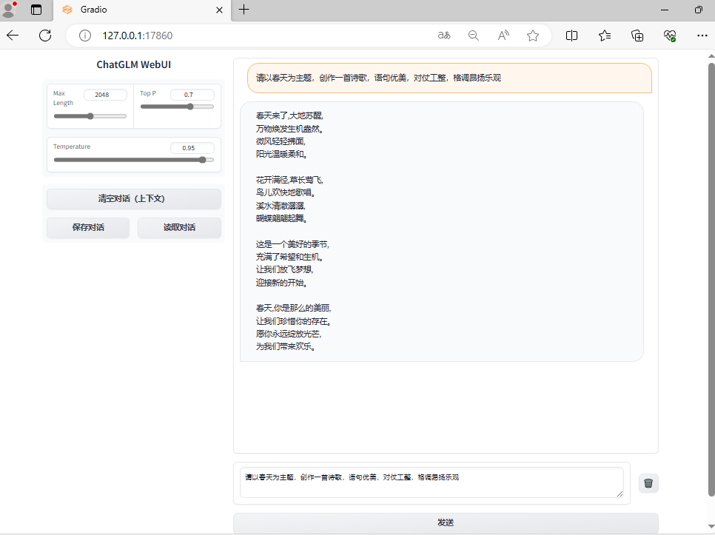715x535 pixels.
Task: Click the 发送 send button
Action: point(446,522)
